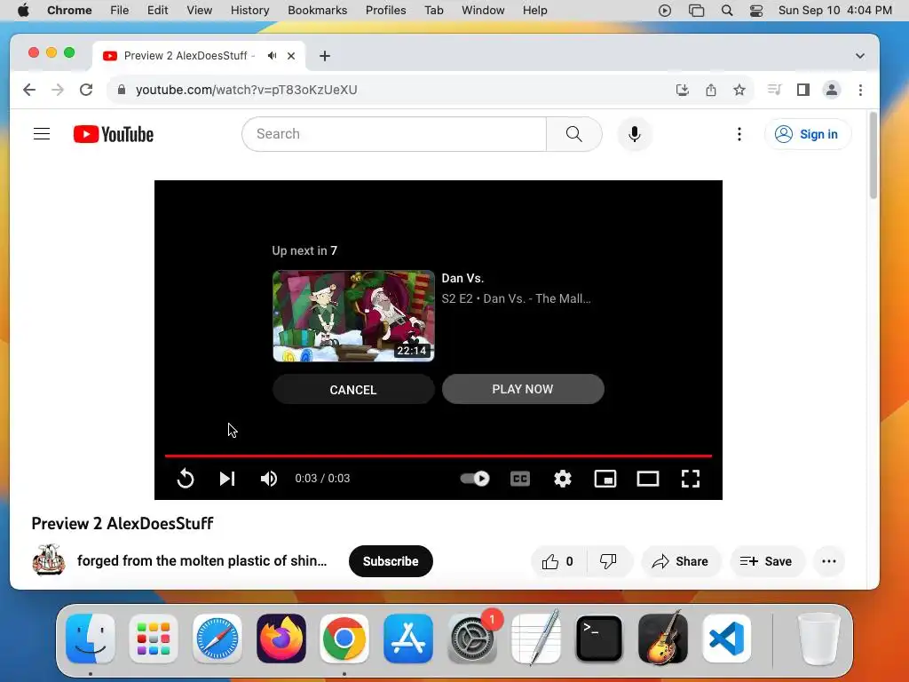The width and height of the screenshot is (909, 682).
Task: Go forward in Chrome
Action: point(58,90)
